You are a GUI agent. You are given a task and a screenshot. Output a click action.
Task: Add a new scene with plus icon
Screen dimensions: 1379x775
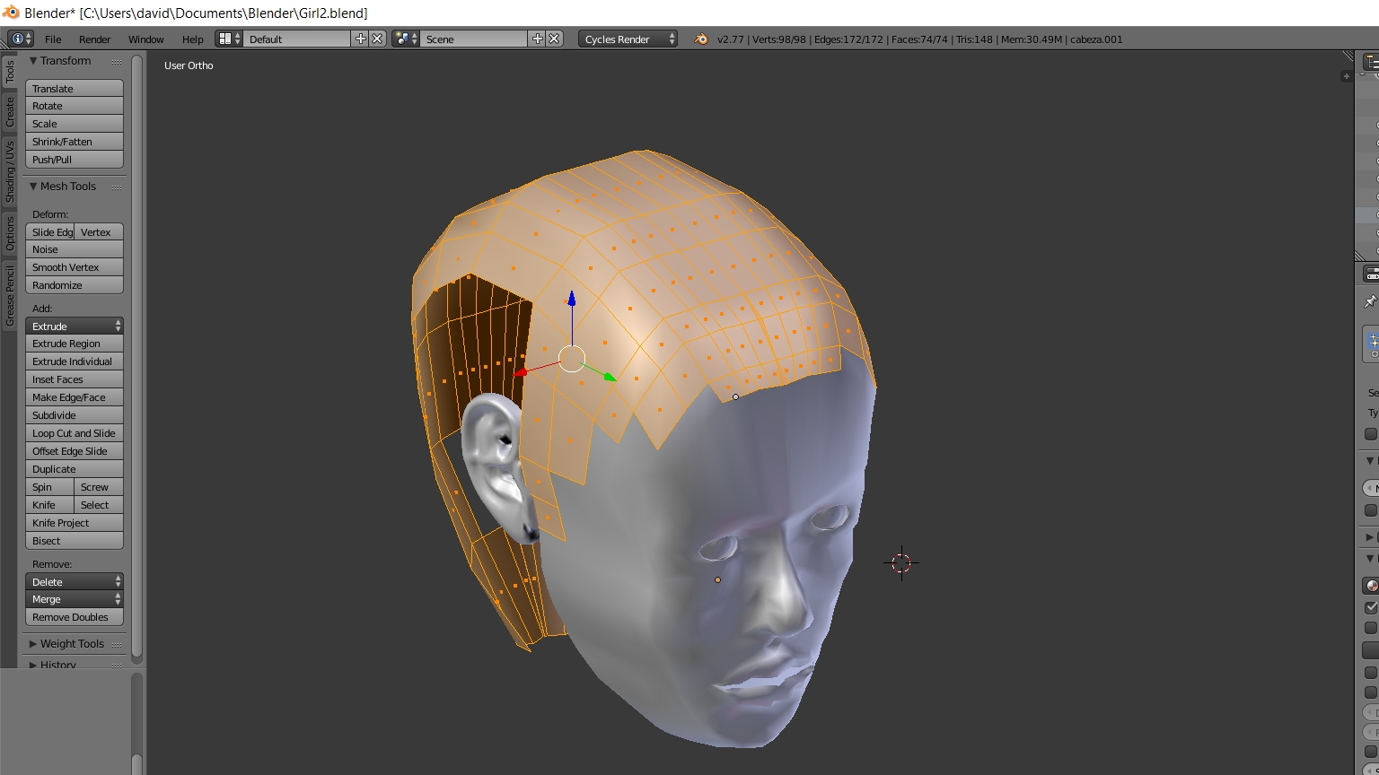538,39
